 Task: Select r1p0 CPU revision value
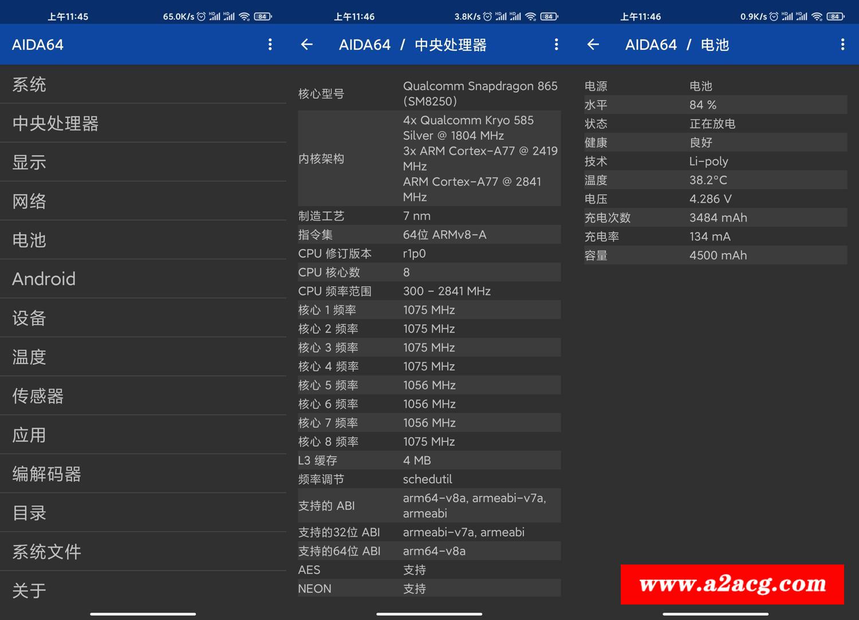point(414,254)
